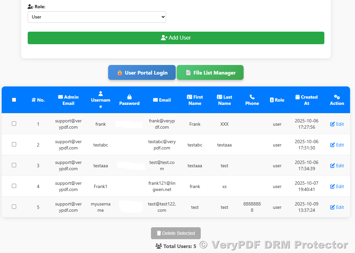This screenshot has width=355, height=253.
Task: Click the lock icon above Password column
Action: (129, 97)
